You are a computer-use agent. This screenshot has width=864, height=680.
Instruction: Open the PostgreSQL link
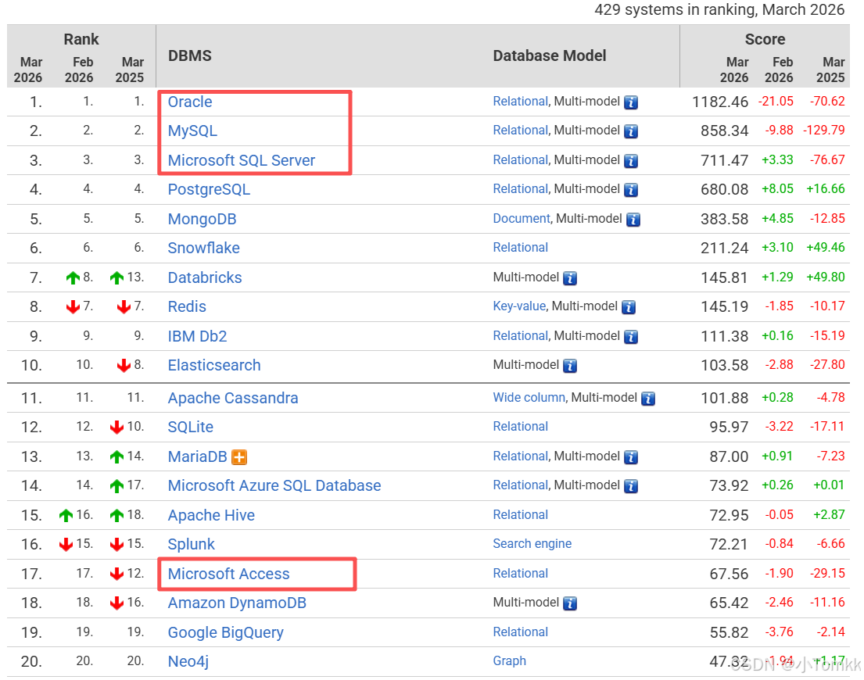(x=209, y=189)
